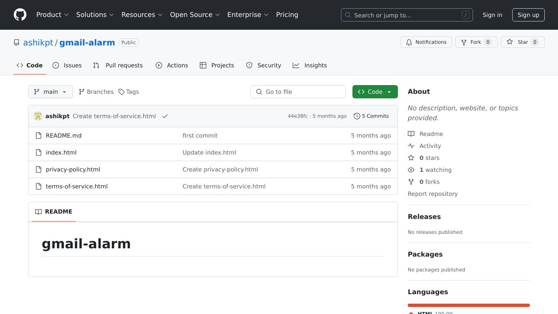Click the Notifications bell button
Image resolution: width=558 pixels, height=314 pixels.
pyautogui.click(x=426, y=42)
